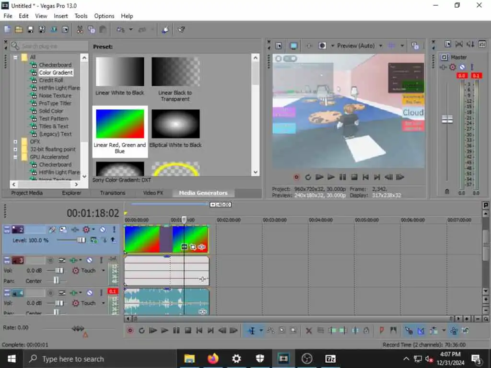
Task: Select the Envelope Edit tool
Action: [x=271, y=331]
